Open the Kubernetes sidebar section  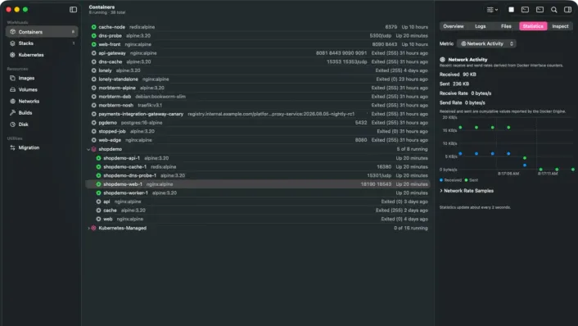pyautogui.click(x=42, y=55)
